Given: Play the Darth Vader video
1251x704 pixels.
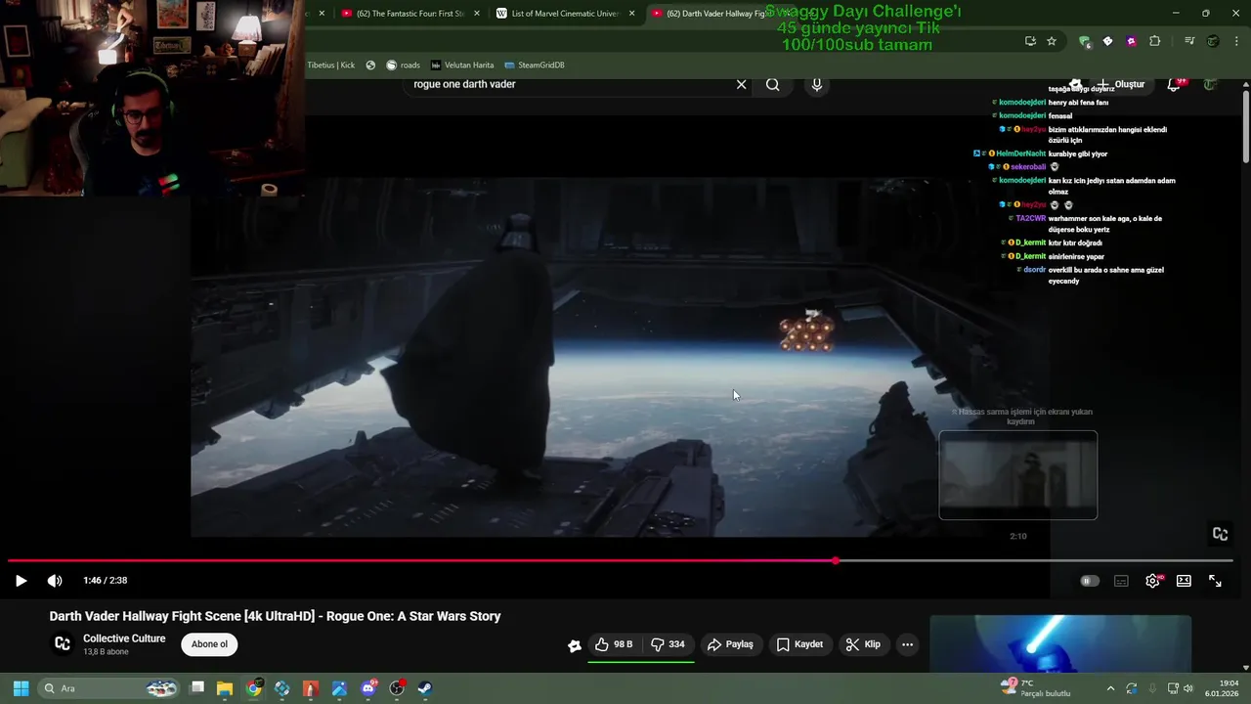Looking at the screenshot, I should tap(21, 581).
